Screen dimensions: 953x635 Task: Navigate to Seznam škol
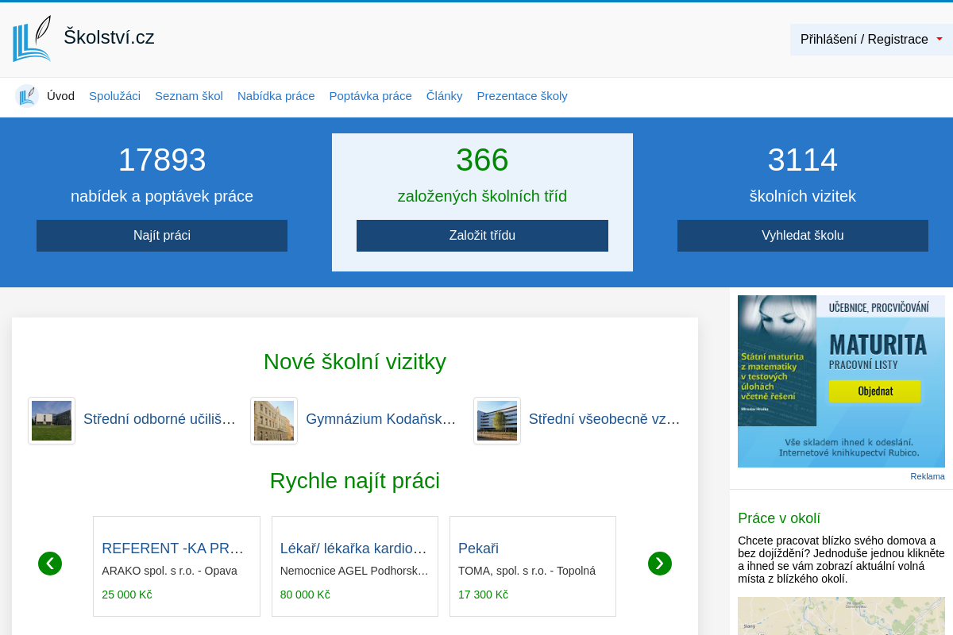188,96
